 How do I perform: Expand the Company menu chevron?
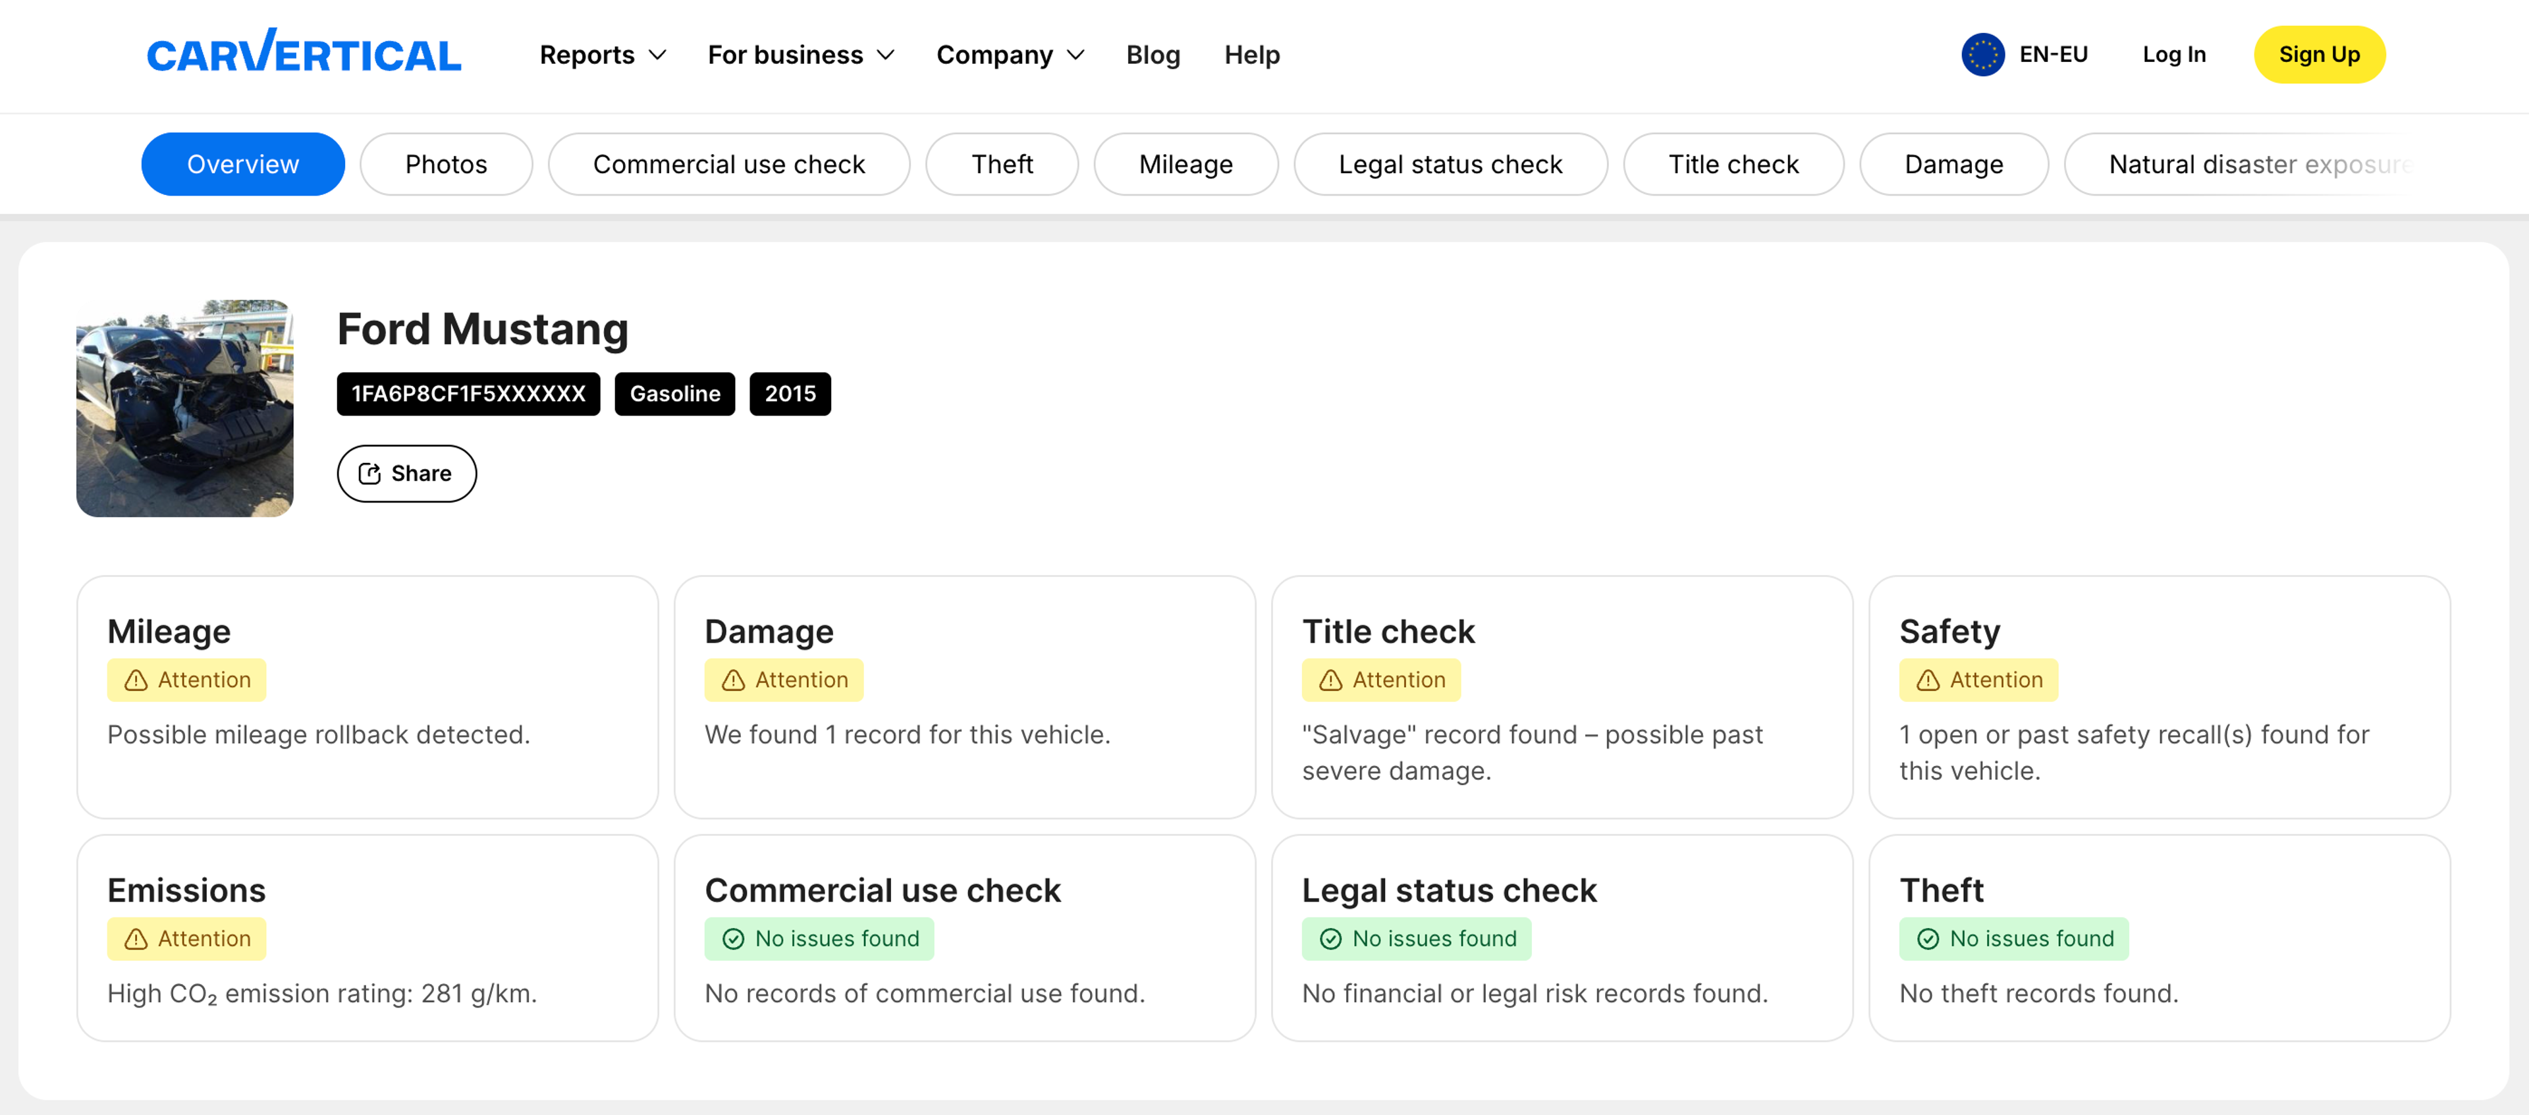click(1076, 55)
